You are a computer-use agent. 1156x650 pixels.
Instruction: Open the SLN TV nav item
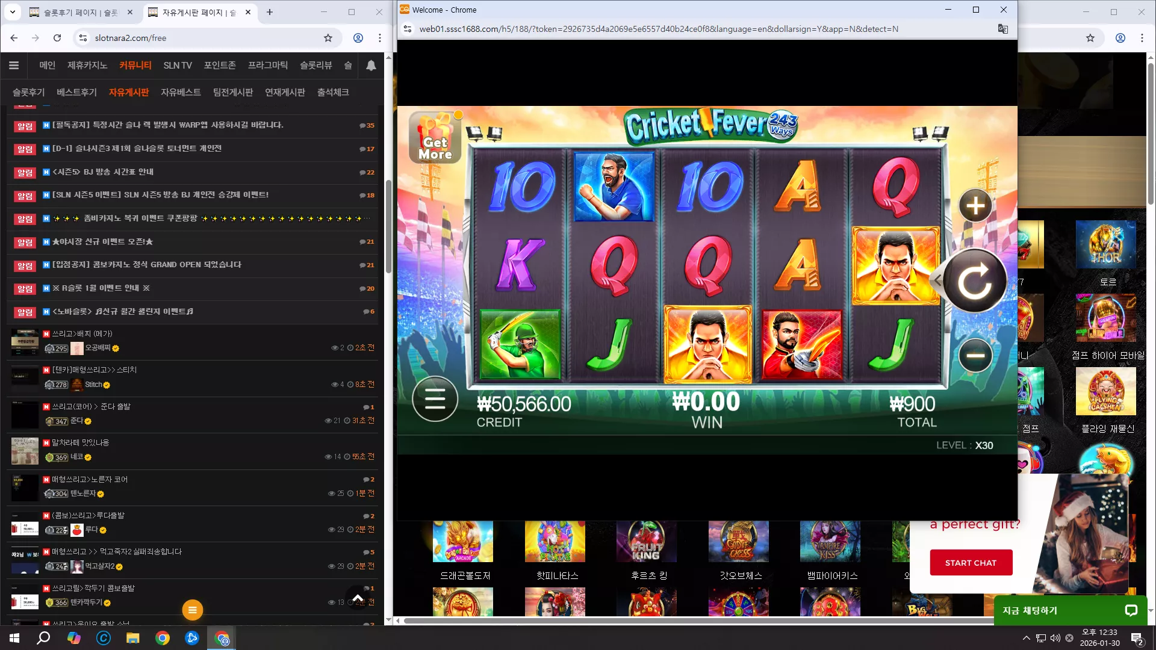click(x=178, y=65)
